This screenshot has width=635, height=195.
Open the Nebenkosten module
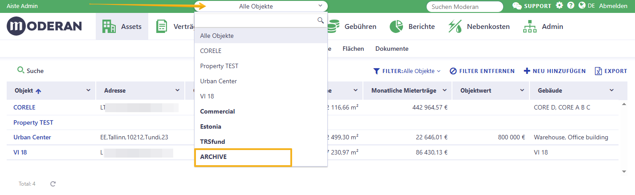(479, 26)
